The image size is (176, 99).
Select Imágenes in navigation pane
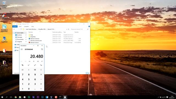coord(20,42)
